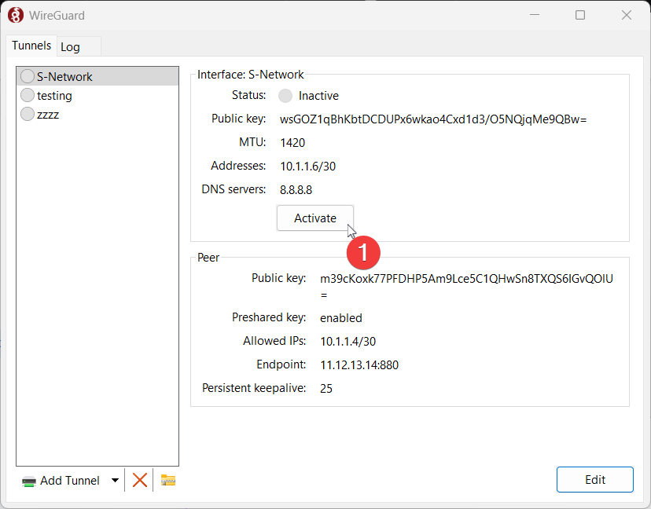Click the Preshared key value enabled
The image size is (651, 509).
point(341,318)
